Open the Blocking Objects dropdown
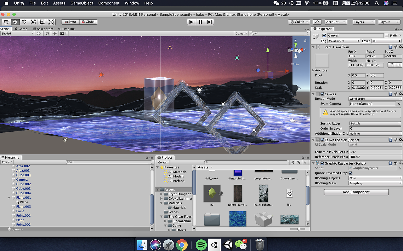Viewport: 403px width, 251px height. coord(375,178)
